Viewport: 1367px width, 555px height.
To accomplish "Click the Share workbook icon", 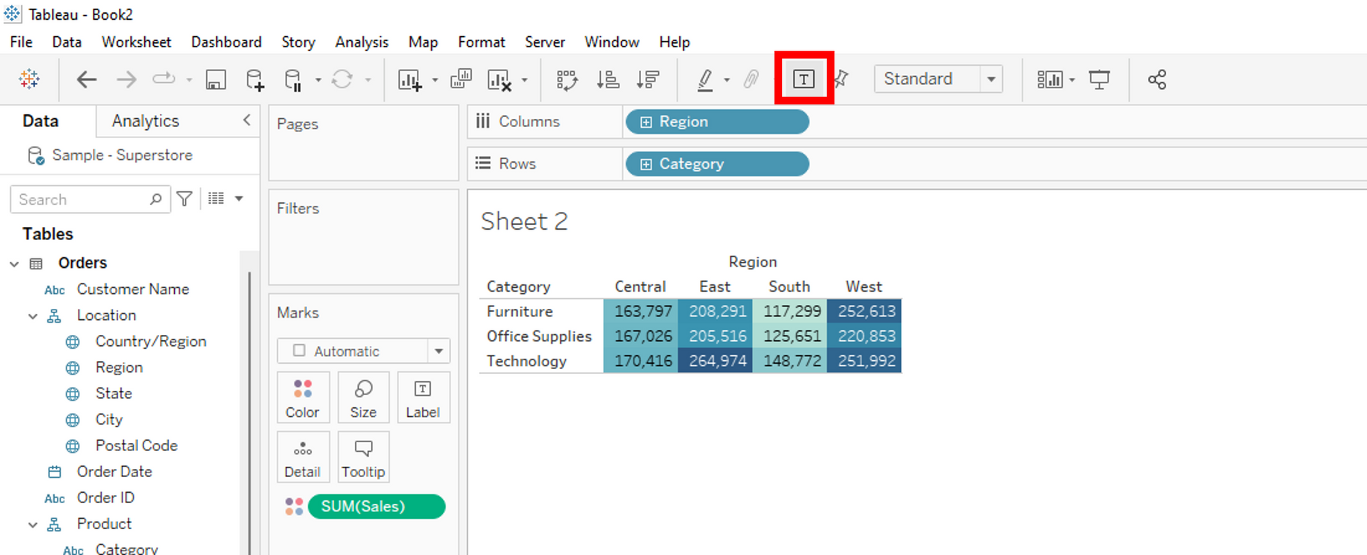I will click(1156, 80).
